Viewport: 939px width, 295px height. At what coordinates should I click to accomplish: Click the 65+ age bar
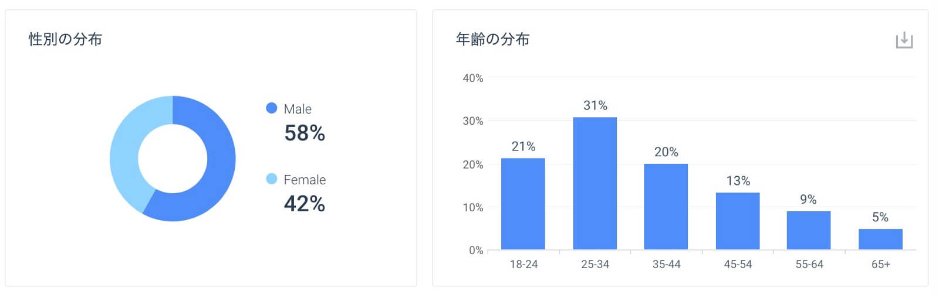tap(880, 239)
